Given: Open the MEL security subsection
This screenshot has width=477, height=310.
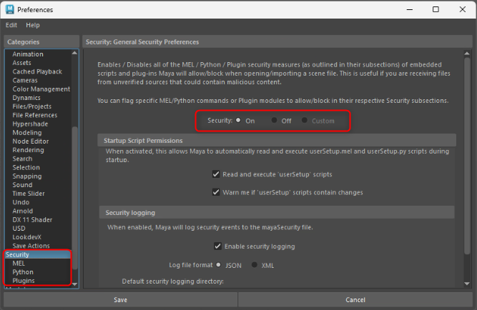Looking at the screenshot, I should tap(19, 264).
